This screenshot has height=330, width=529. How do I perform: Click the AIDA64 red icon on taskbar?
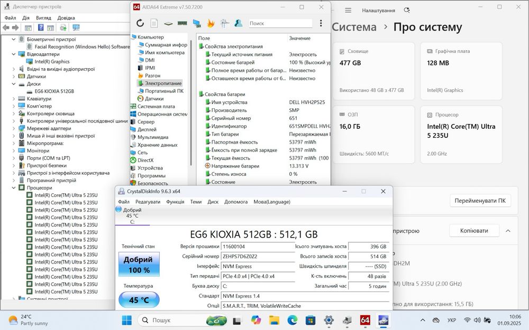pyautogui.click(x=365, y=320)
